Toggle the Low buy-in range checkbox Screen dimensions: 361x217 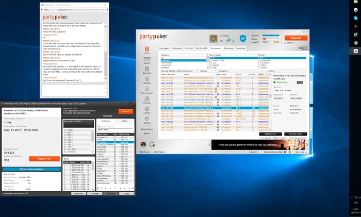click(x=210, y=63)
